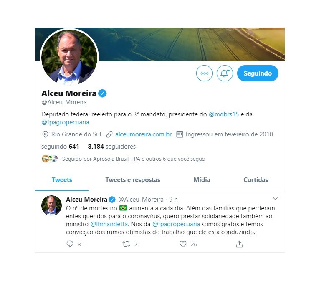329x283 pixels.
Task: Open the tweet's chevron dropdown menu
Action: pyautogui.click(x=275, y=198)
